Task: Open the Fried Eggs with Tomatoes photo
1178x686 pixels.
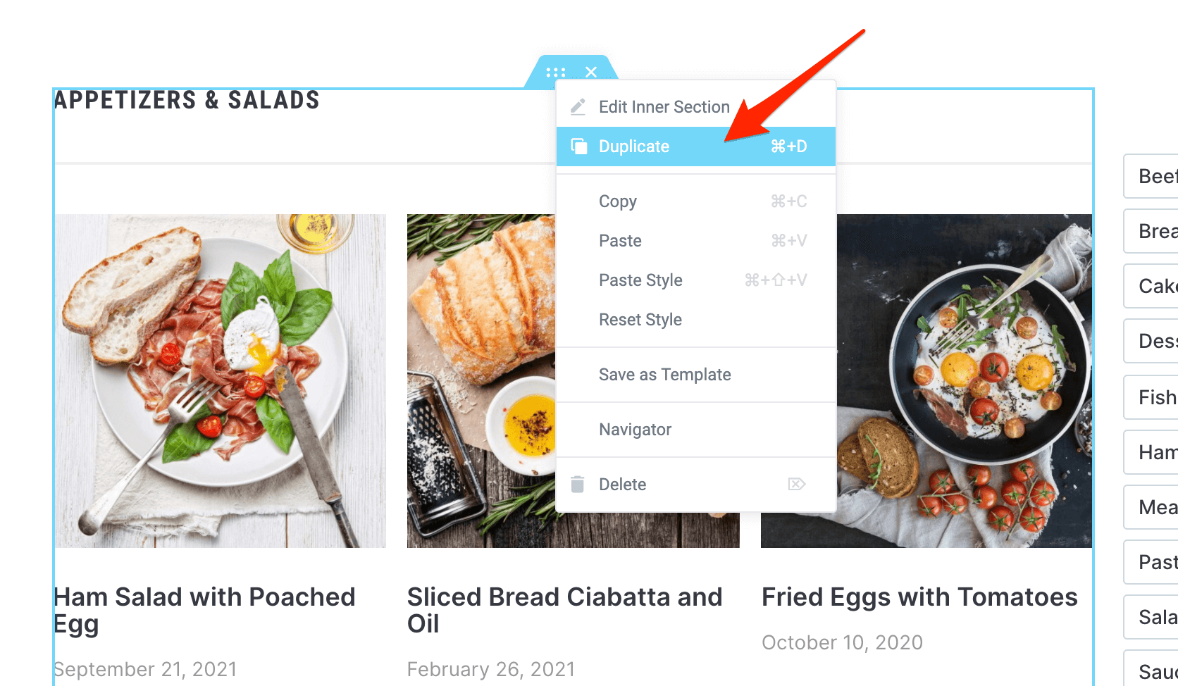Action: point(964,381)
